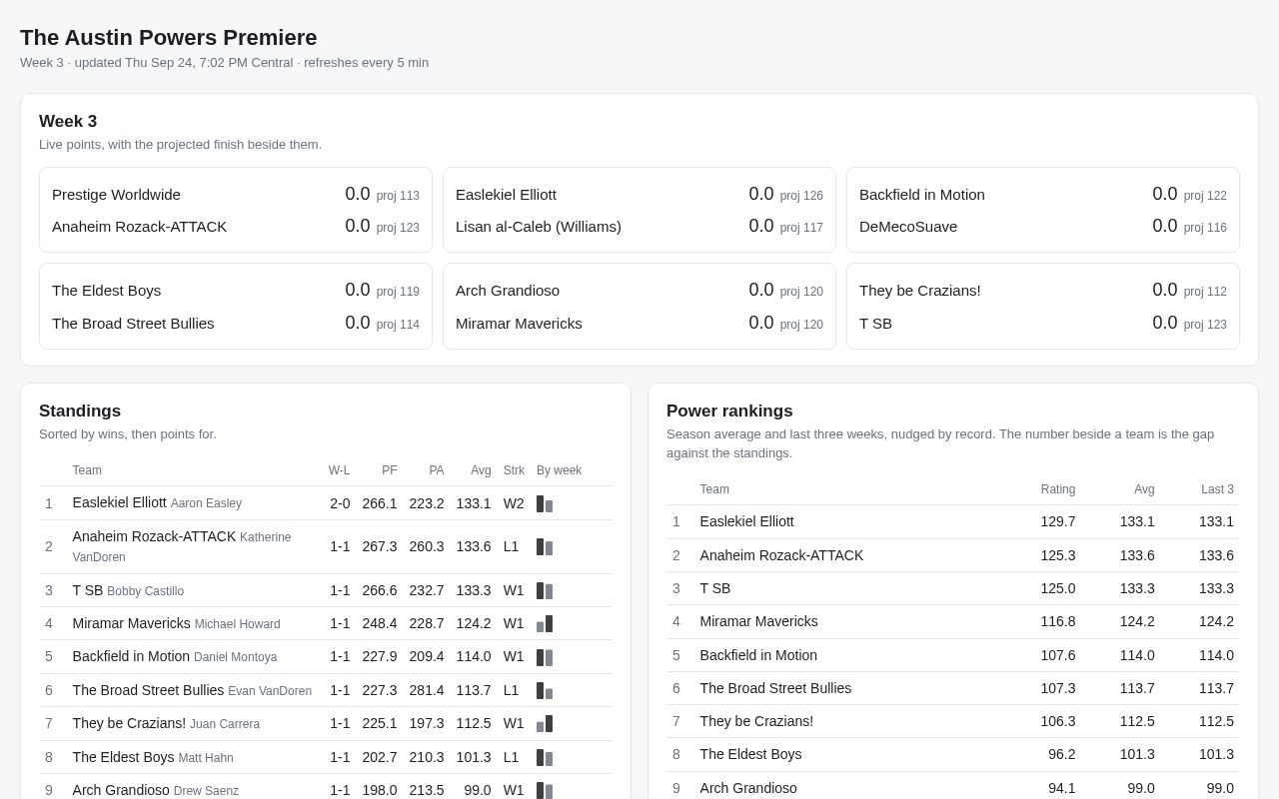Click Lisan al-Caleb (Williams) in Week 3 matchups
Screen dimensions: 1279x799
point(539,227)
